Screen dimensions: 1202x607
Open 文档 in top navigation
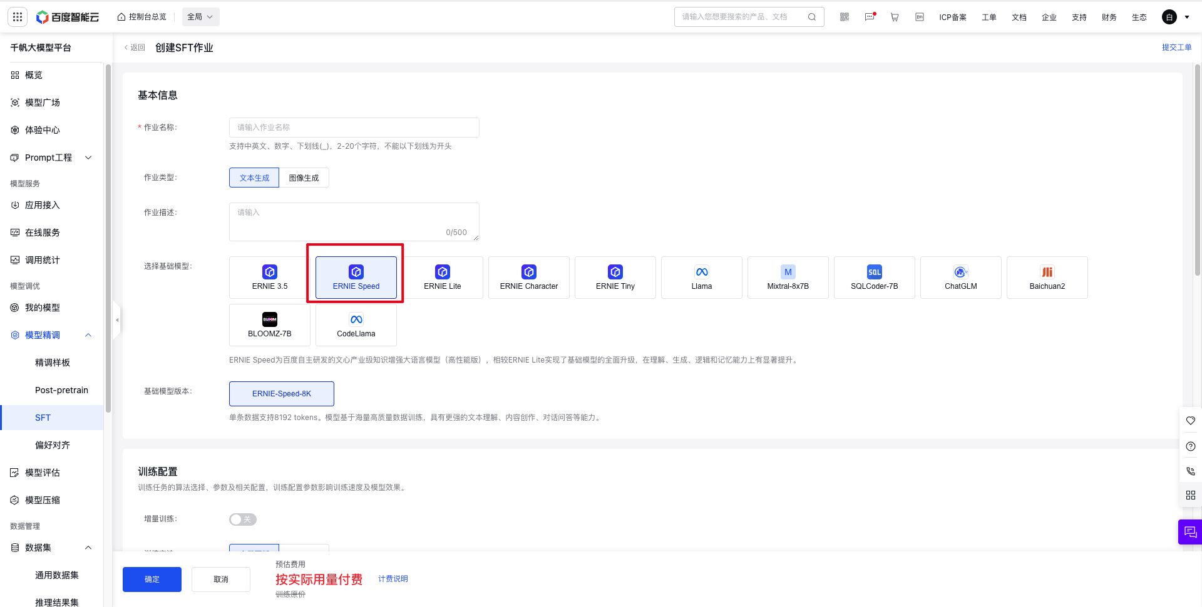pos(1019,18)
